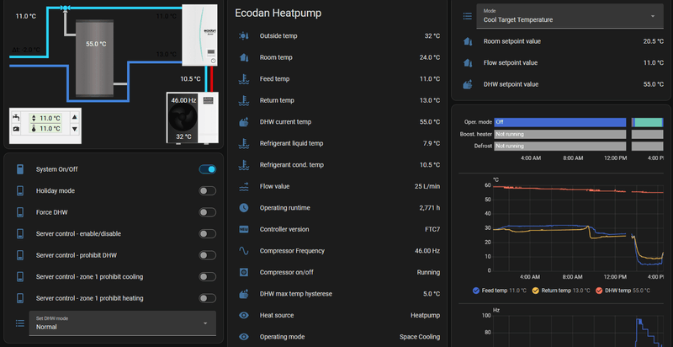The image size is (673, 347).
Task: Enable the Force DHW switch
Action: (207, 212)
